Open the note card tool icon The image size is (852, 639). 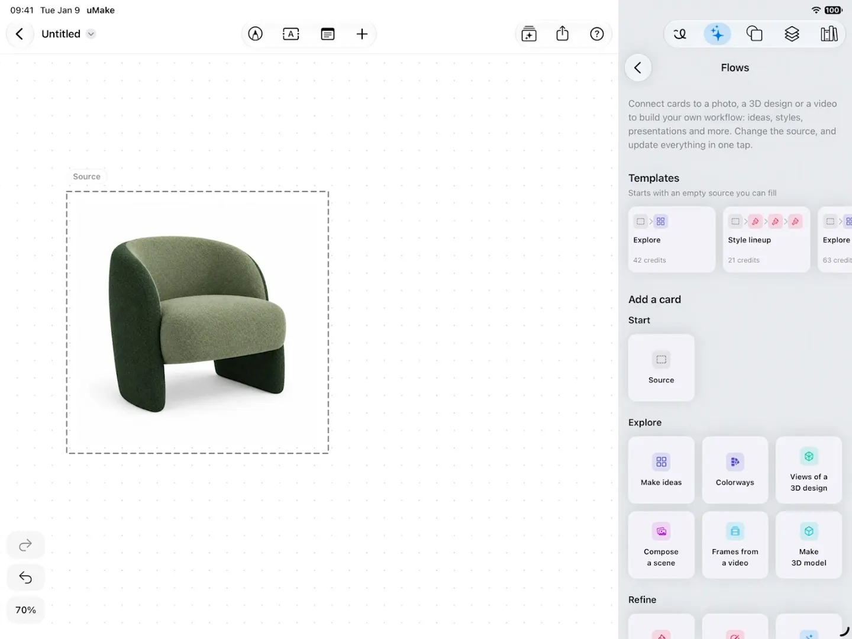pos(327,34)
